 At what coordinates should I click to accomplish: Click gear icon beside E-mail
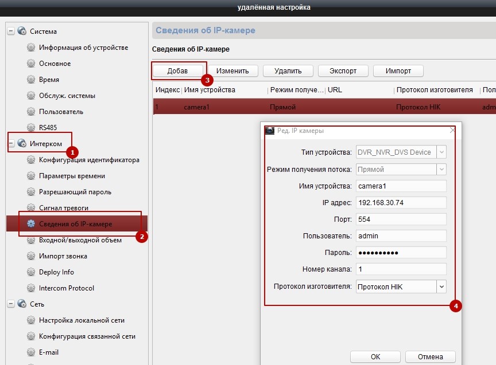[31, 352]
